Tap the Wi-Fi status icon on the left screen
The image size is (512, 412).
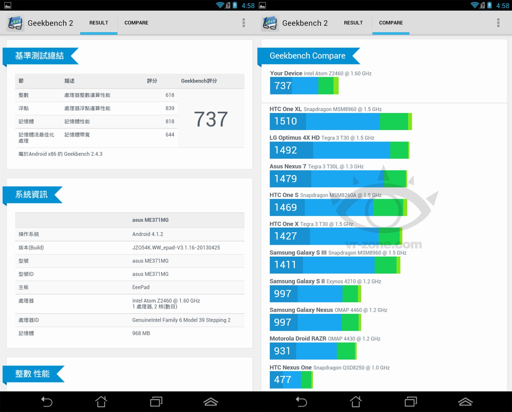(x=220, y=5)
